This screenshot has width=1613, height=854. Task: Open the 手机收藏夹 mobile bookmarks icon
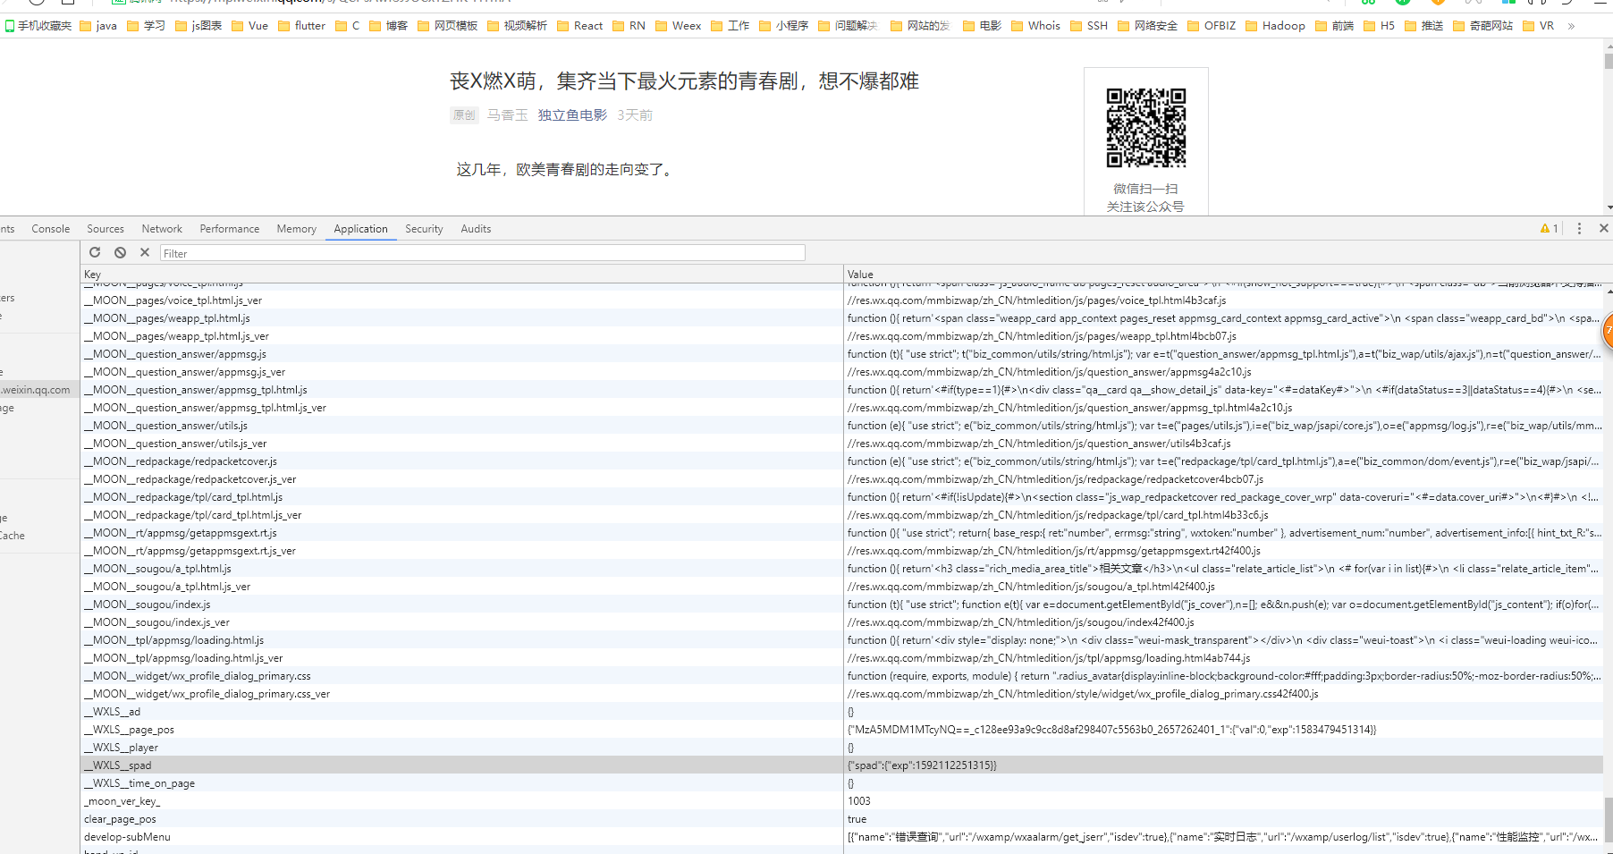click(x=38, y=26)
